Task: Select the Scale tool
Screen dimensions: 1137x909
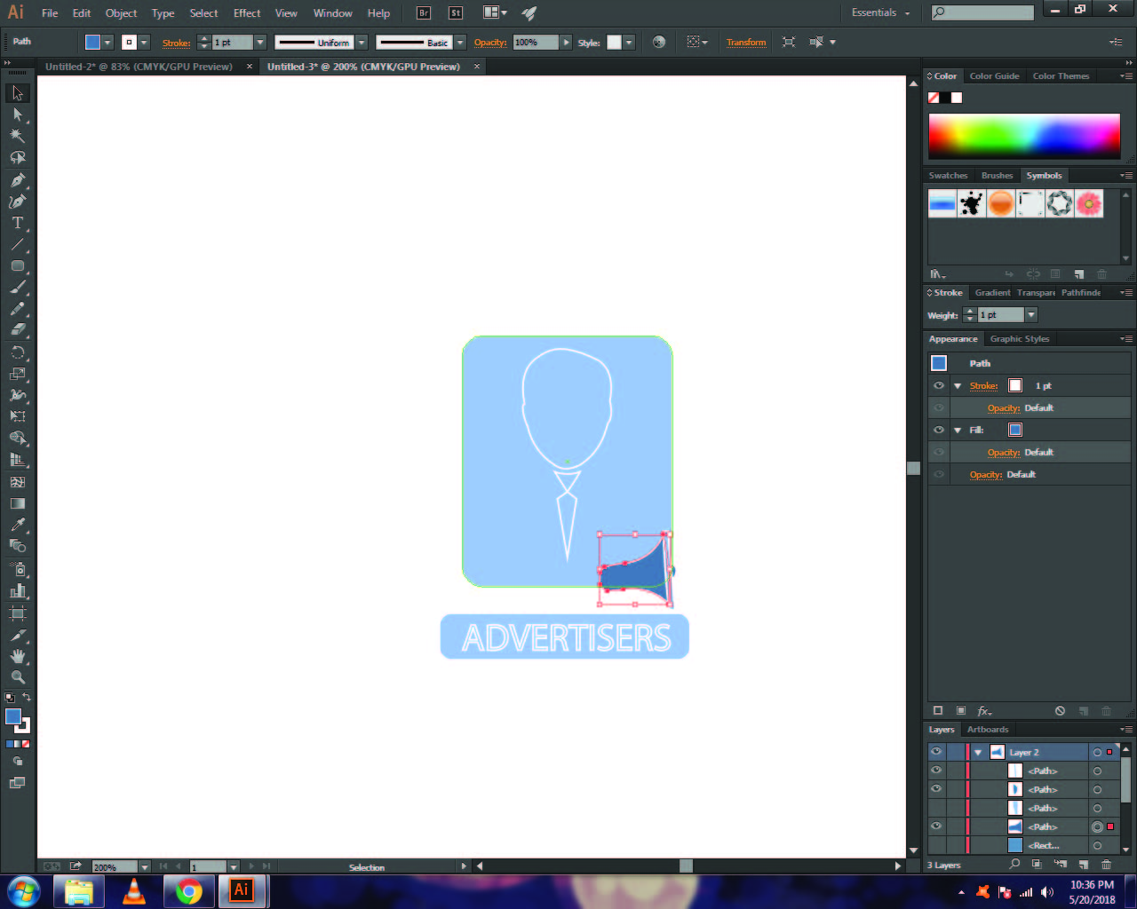Action: (17, 374)
